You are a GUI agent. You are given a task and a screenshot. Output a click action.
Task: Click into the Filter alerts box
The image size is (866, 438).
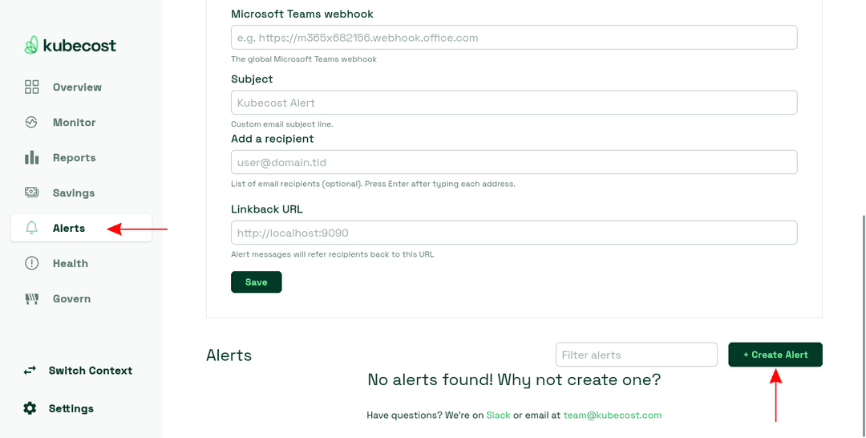[x=636, y=355]
